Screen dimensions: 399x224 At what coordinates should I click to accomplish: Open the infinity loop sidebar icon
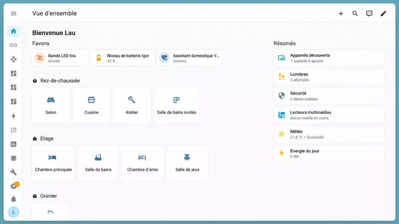tap(13, 45)
